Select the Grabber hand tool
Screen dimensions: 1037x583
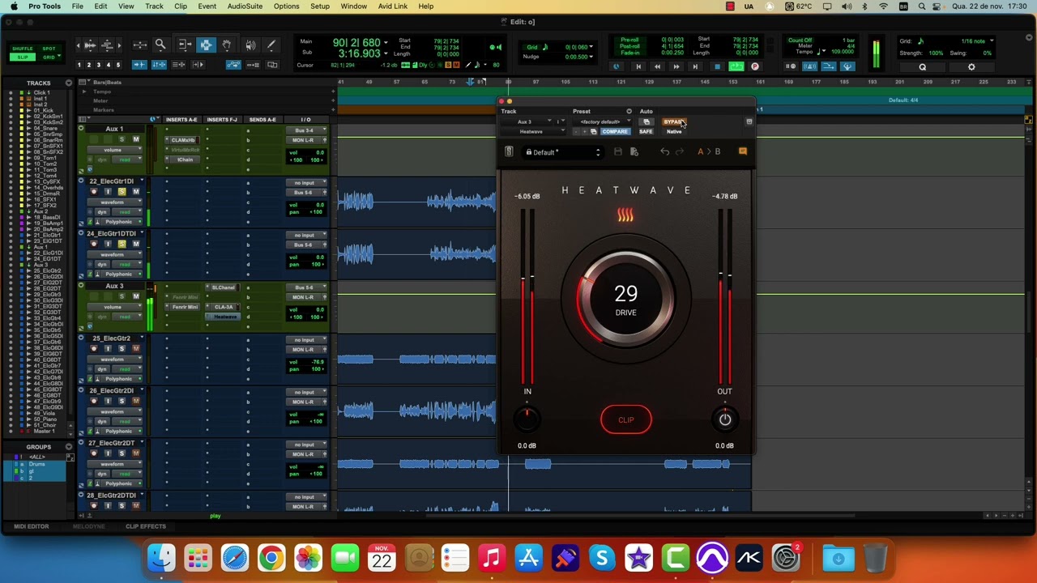click(227, 45)
